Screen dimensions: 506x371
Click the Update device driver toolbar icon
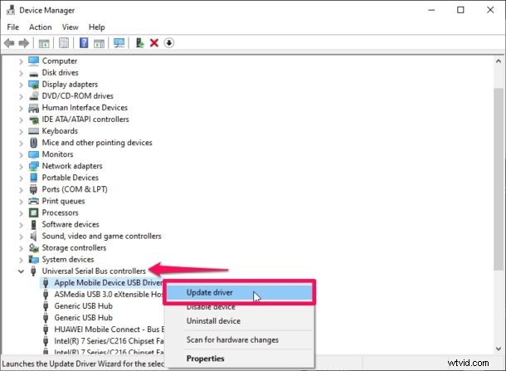pos(139,43)
